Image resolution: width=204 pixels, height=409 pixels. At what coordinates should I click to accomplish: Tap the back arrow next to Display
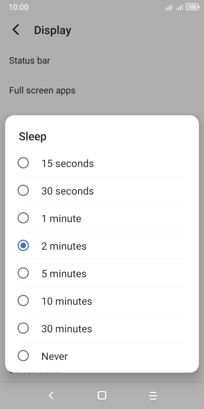click(16, 30)
